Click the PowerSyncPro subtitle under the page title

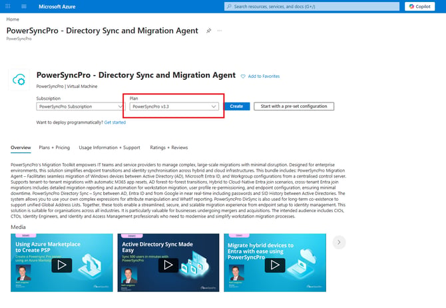19,39
